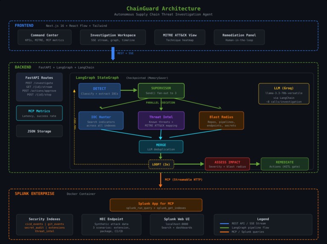Click the 'Docker Container' text
327x244 pixels.
coord(81,194)
